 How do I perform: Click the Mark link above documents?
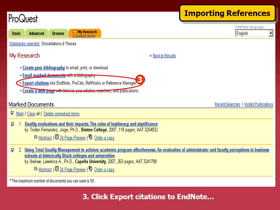tap(20, 114)
